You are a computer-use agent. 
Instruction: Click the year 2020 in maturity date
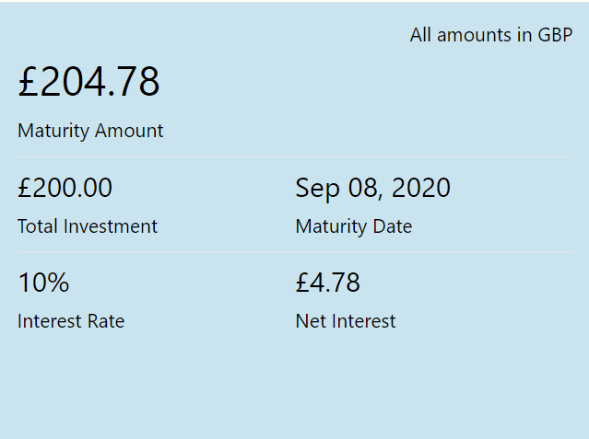point(420,188)
